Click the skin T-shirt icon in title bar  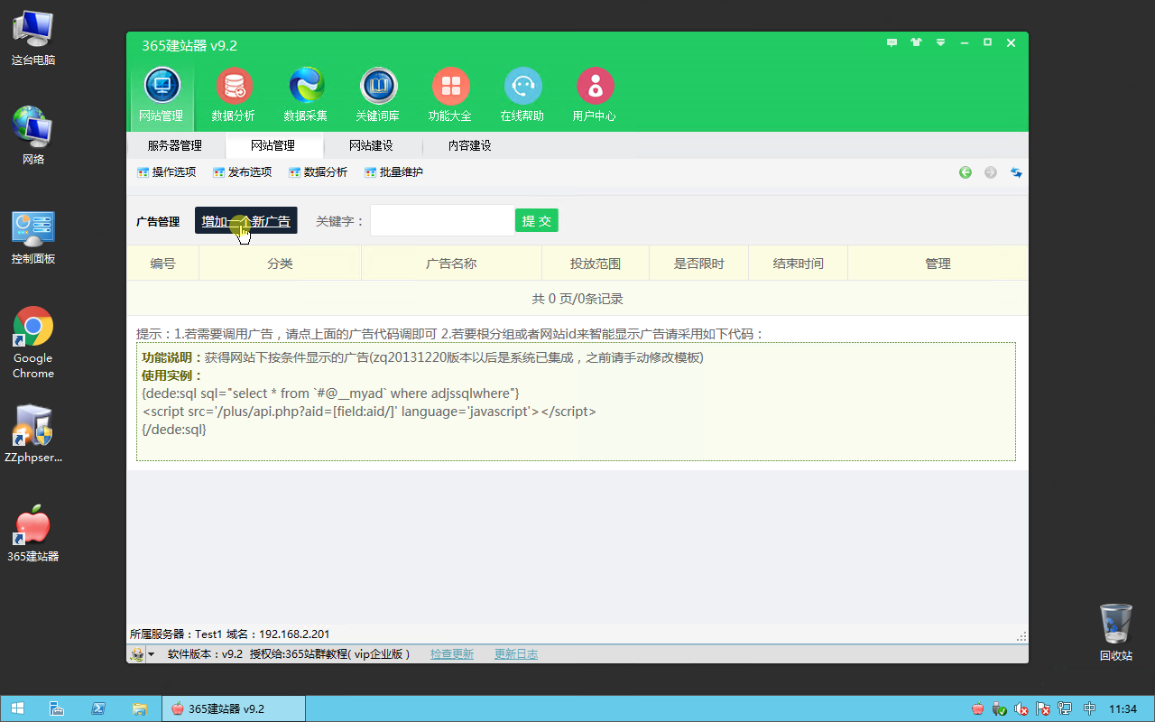(917, 42)
